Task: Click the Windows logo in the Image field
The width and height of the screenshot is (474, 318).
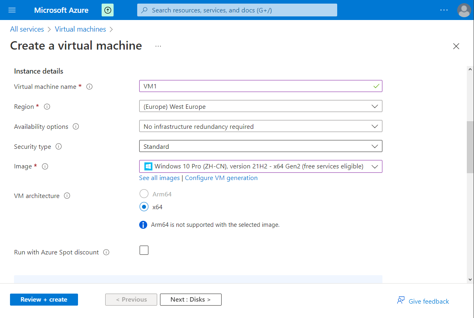Action: [x=148, y=166]
